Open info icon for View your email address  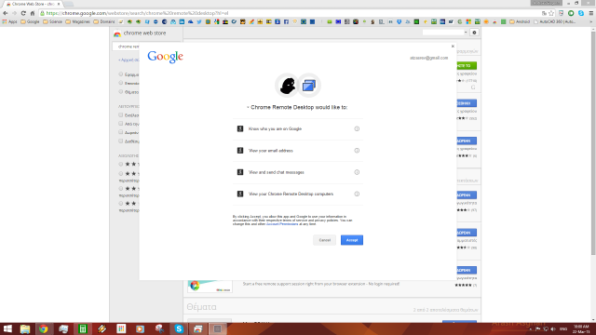pyautogui.click(x=357, y=151)
